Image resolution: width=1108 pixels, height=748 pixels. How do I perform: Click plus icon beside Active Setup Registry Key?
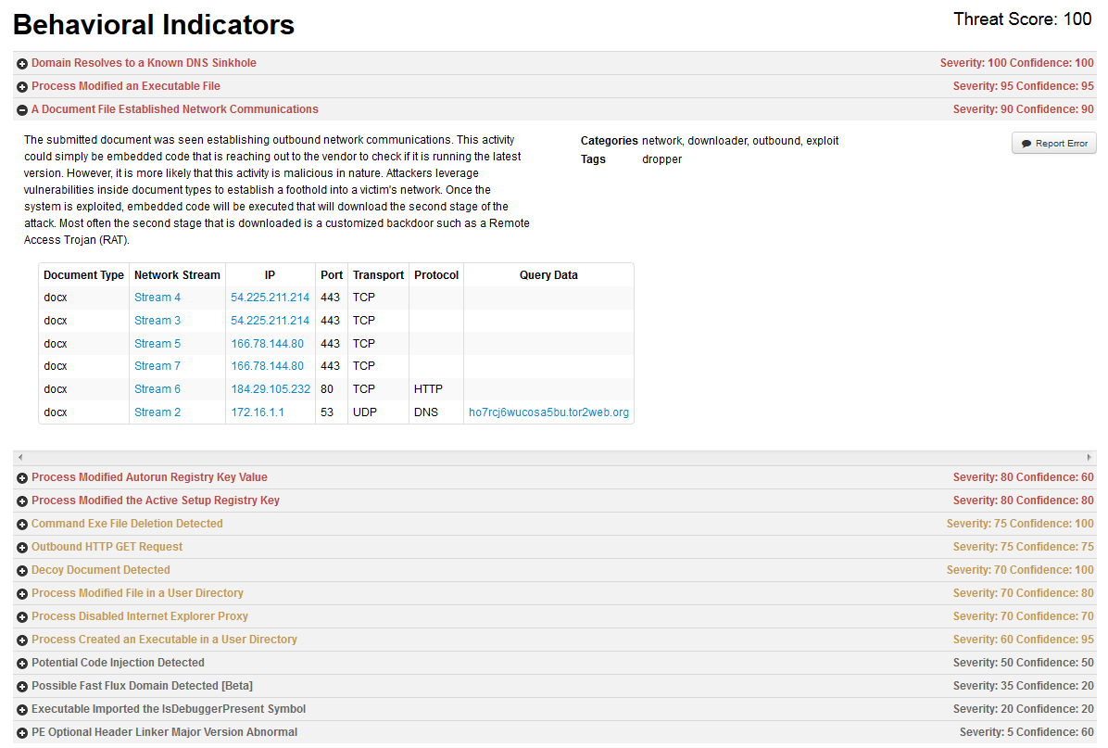coord(22,501)
